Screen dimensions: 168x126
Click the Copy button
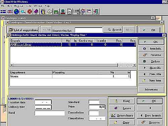point(122,122)
